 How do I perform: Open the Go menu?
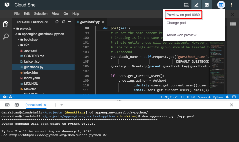66,14
